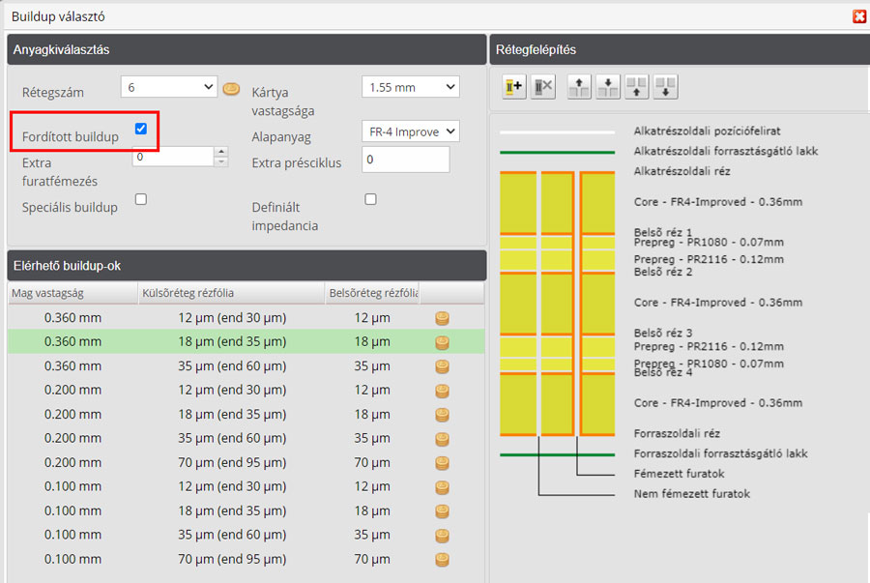Click the coin icon beside Rétegszám
The height and width of the screenshot is (583, 870).
(x=231, y=88)
